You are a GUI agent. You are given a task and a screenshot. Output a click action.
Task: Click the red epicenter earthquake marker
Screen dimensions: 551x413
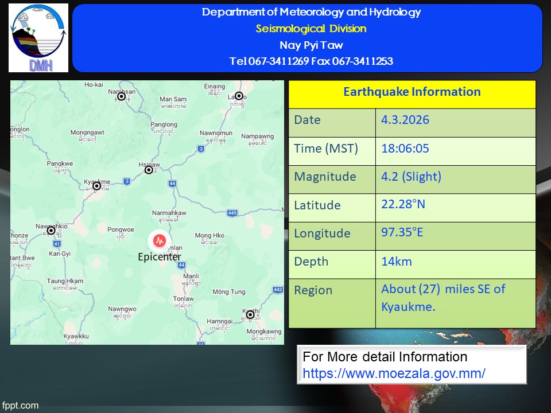(x=160, y=240)
